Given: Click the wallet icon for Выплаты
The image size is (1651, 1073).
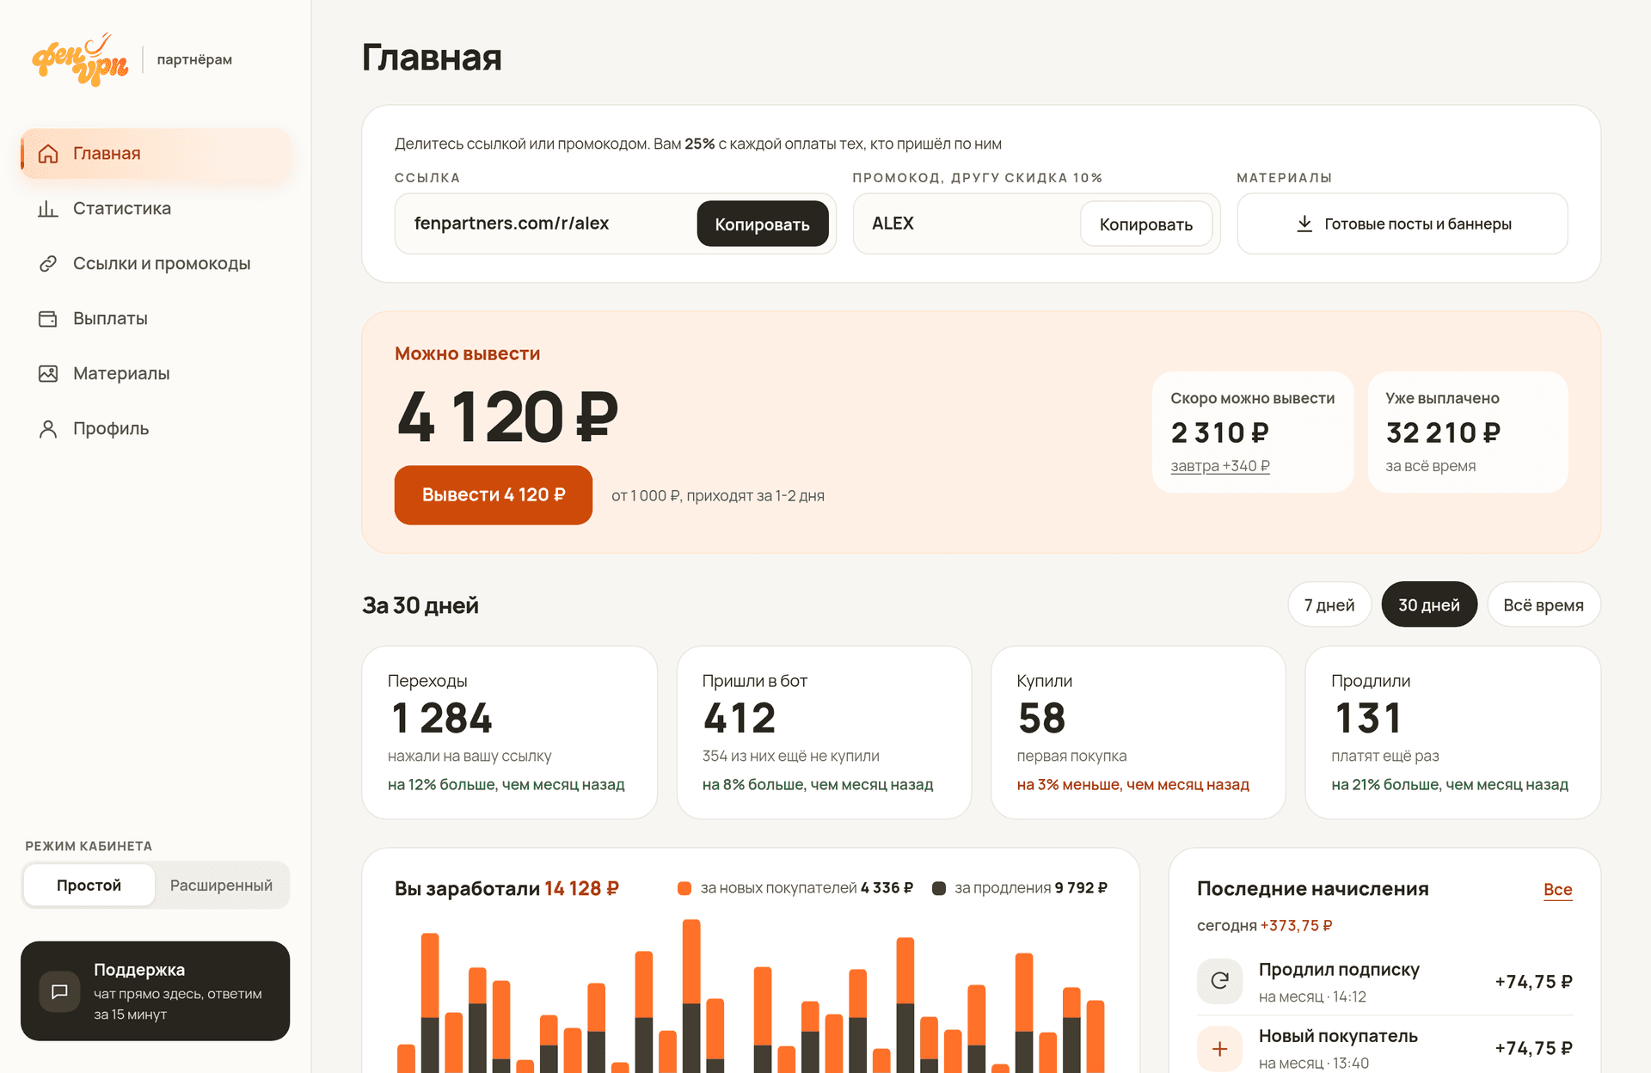Looking at the screenshot, I should 48,319.
